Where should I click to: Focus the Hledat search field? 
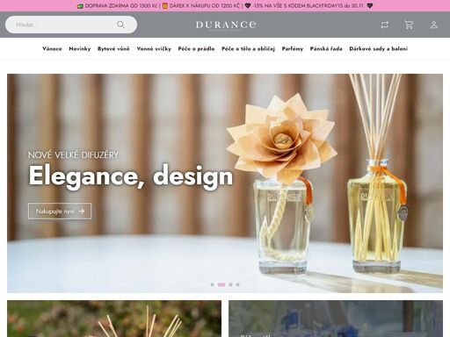point(71,25)
